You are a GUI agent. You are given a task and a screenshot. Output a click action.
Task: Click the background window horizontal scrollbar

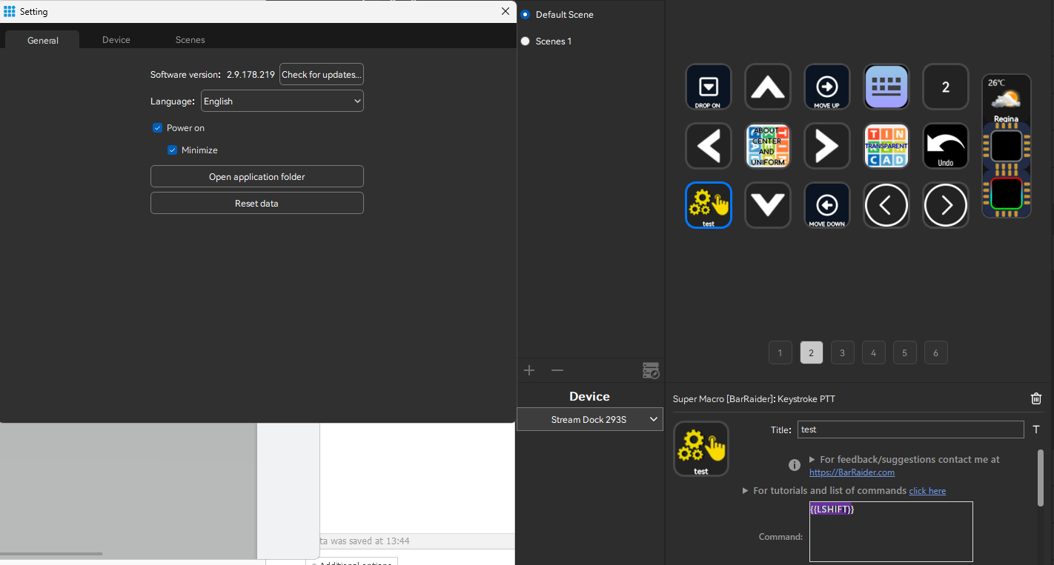point(51,554)
